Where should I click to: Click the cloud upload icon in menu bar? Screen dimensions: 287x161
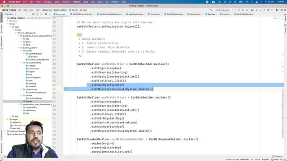click(213, 2)
